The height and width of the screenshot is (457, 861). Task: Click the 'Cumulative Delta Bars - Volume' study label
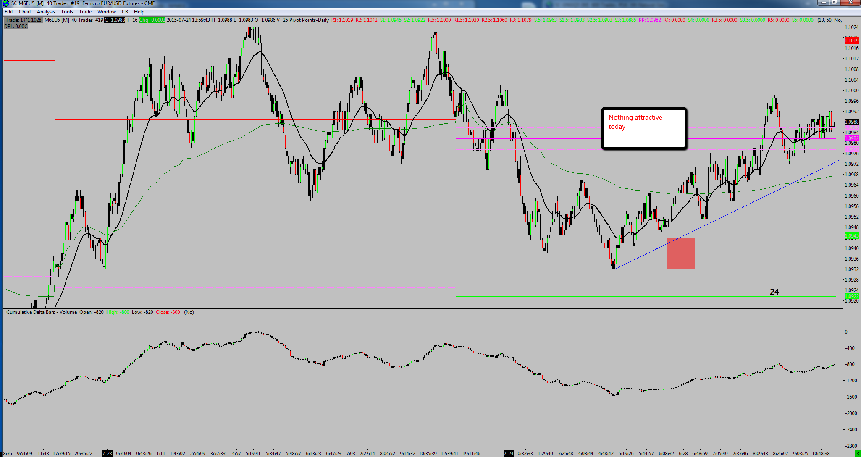[x=42, y=312]
